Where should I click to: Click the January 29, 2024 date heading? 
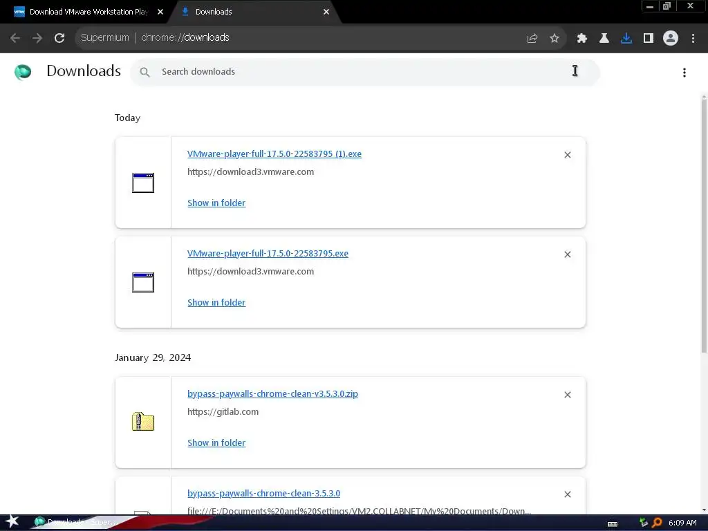(153, 357)
